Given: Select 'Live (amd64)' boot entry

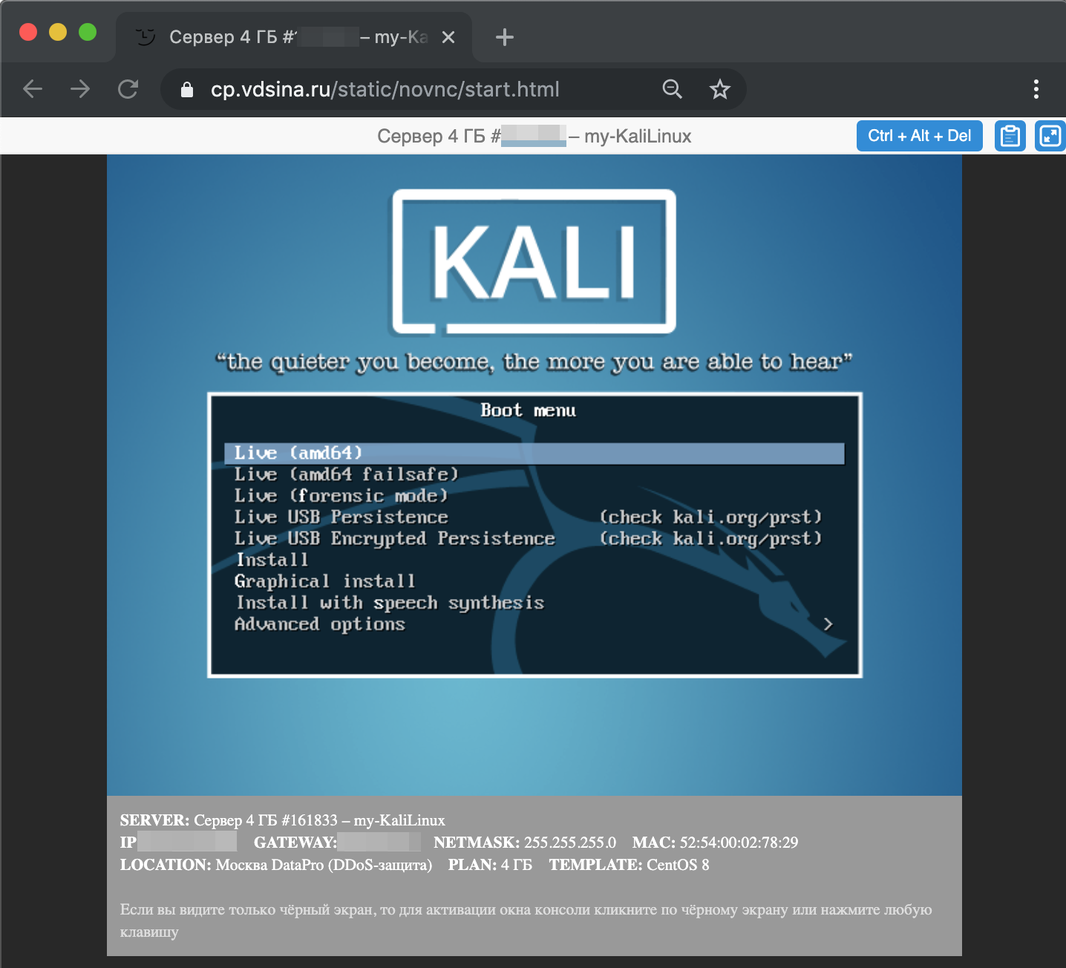Looking at the screenshot, I should (534, 453).
